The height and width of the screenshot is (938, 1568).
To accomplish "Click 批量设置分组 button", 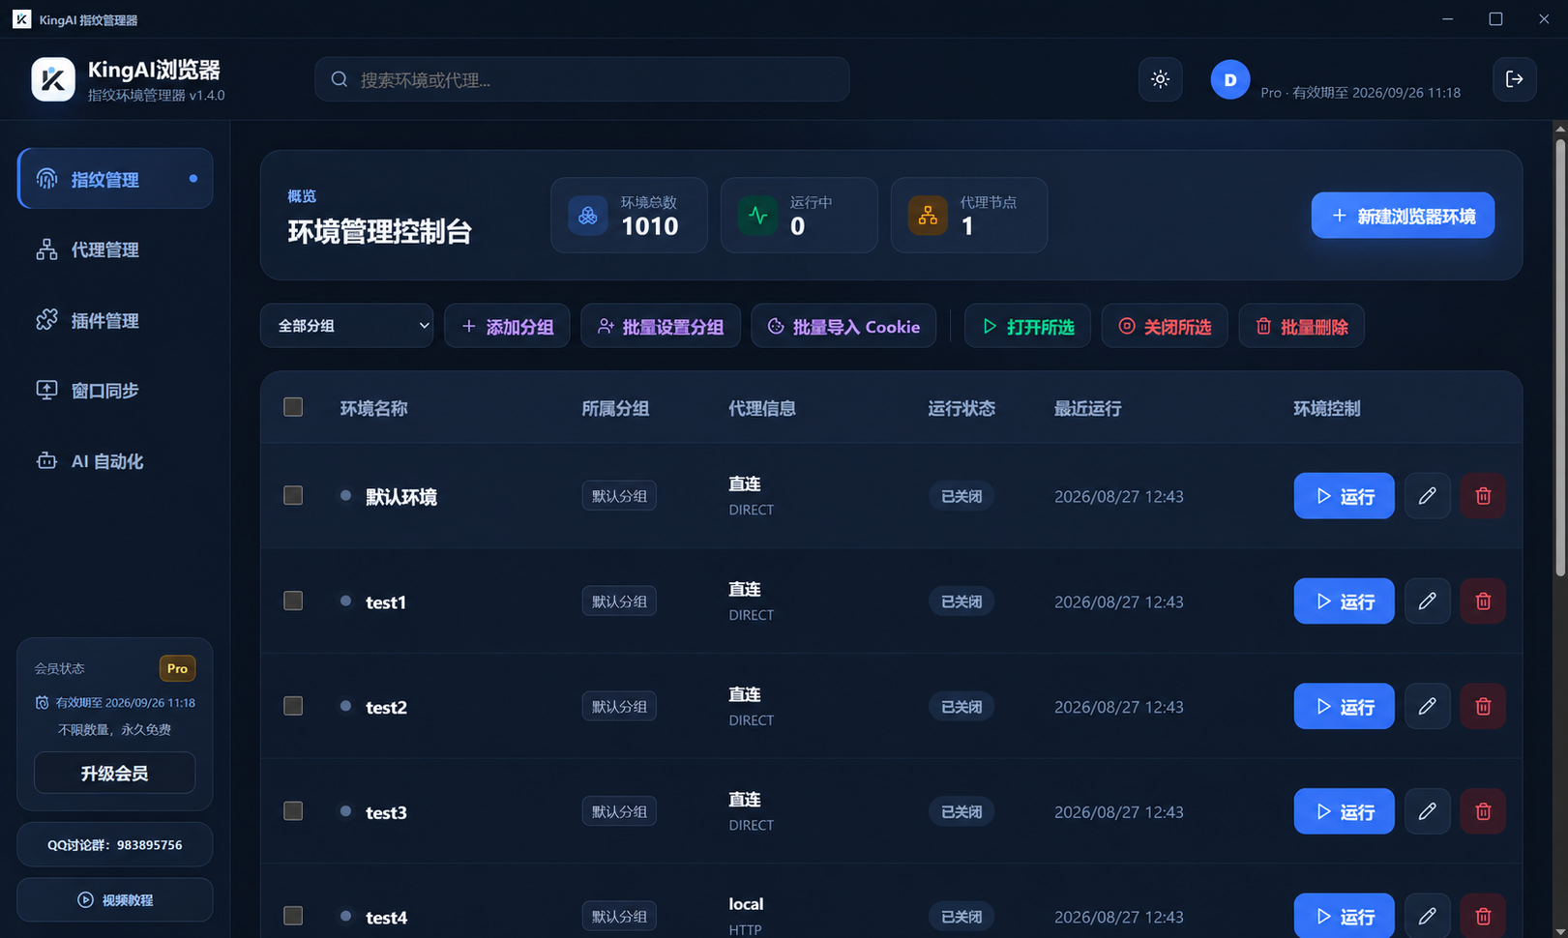I will 661,326.
